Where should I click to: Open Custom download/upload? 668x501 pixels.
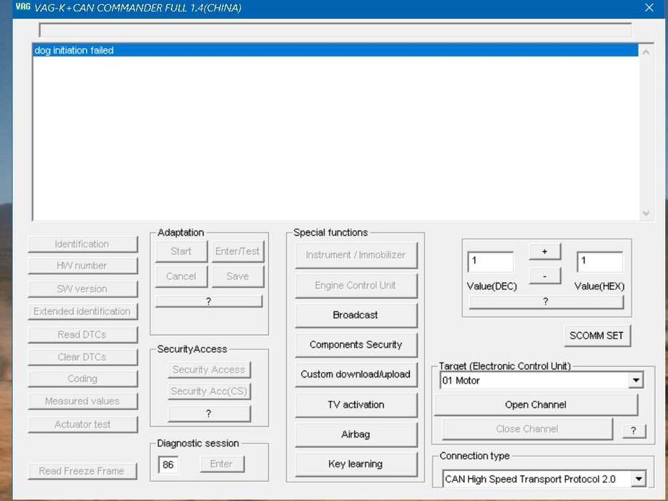[355, 374]
